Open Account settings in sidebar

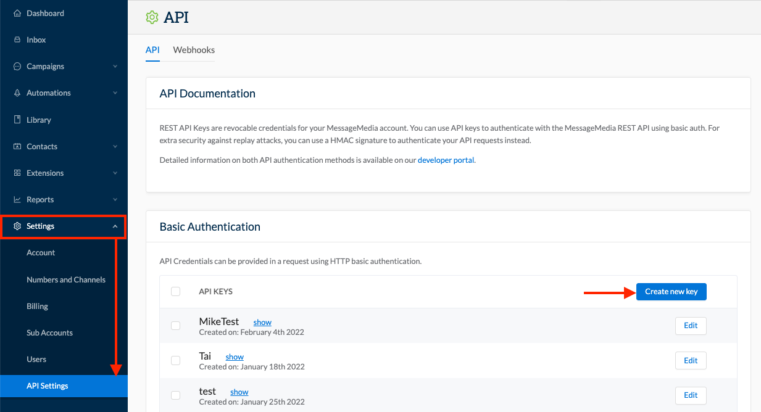[41, 253]
